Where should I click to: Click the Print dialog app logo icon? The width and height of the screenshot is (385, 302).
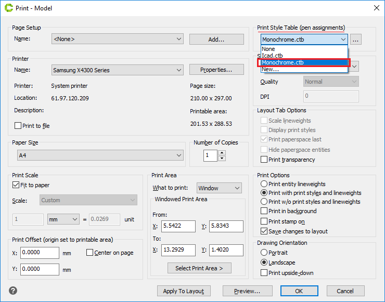point(9,8)
